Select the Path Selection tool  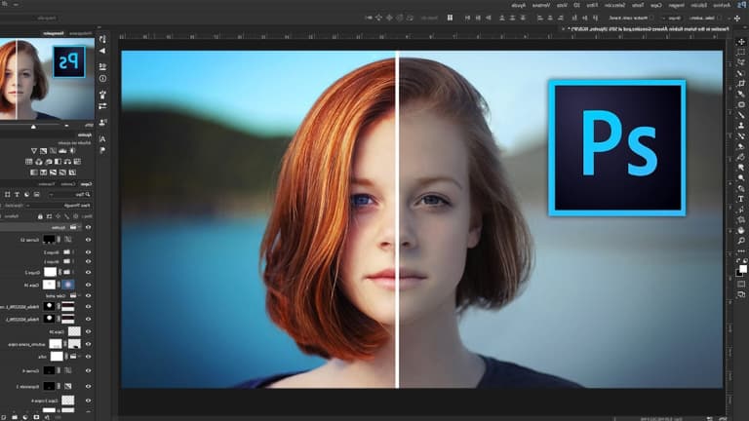pyautogui.click(x=741, y=210)
